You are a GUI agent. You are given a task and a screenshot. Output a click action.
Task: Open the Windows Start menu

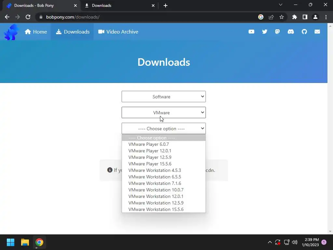(x=10, y=242)
